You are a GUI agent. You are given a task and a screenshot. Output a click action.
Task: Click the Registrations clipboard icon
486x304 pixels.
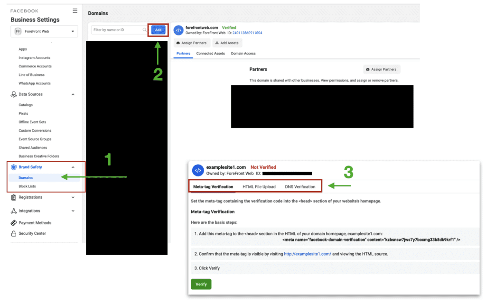[x=14, y=197]
